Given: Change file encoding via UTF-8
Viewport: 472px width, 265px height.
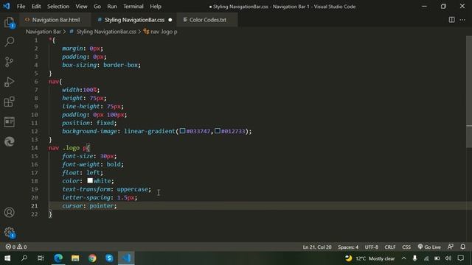Looking at the screenshot, I should click(x=372, y=247).
